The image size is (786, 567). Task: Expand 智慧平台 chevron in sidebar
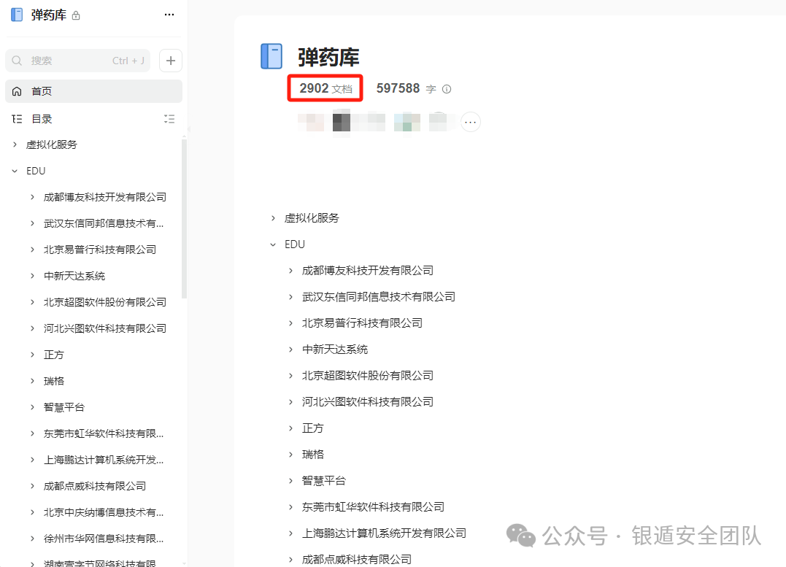click(x=33, y=407)
